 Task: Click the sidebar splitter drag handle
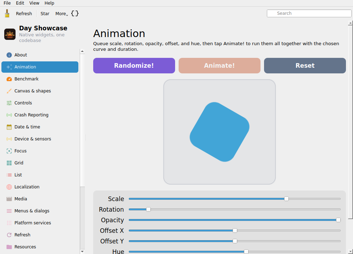pyautogui.click(x=85, y=138)
